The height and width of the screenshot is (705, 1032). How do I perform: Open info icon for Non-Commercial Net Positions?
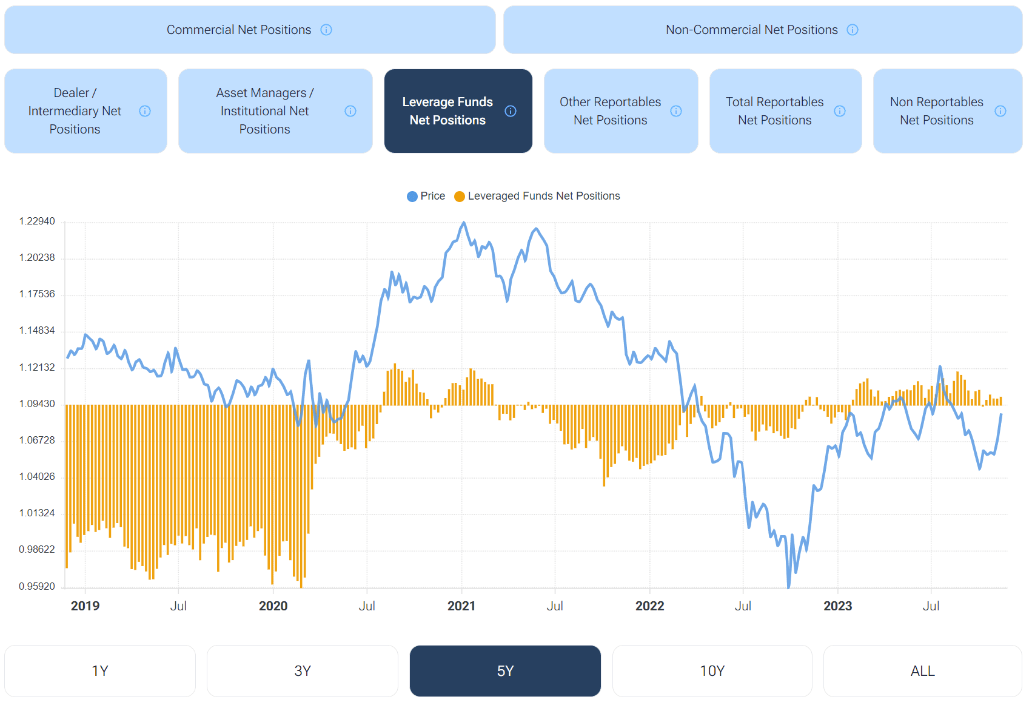[x=853, y=30]
